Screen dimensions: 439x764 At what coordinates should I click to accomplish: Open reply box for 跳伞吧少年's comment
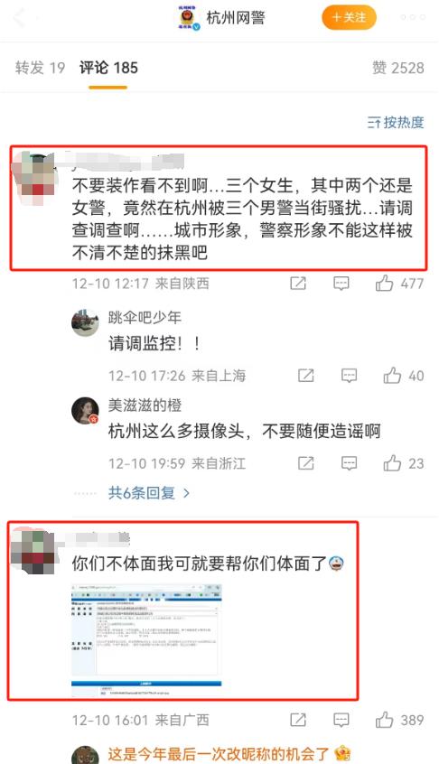349,375
